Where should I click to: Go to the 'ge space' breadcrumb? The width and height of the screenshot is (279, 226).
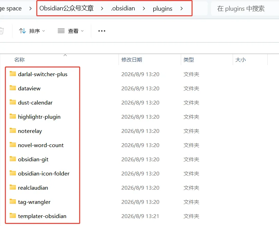click(x=11, y=8)
